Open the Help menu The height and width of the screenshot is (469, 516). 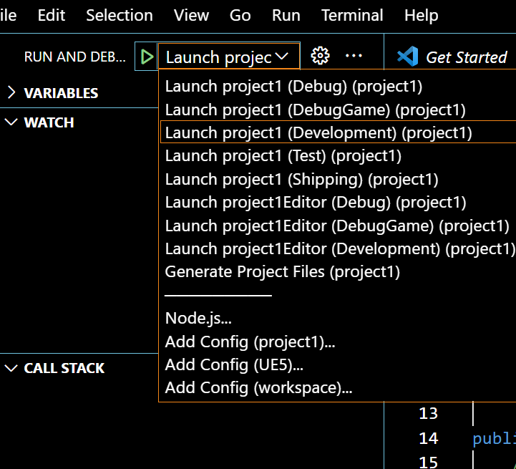pyautogui.click(x=422, y=15)
